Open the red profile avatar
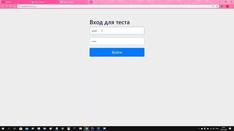The height and width of the screenshot is (131, 234). pyautogui.click(x=227, y=7)
